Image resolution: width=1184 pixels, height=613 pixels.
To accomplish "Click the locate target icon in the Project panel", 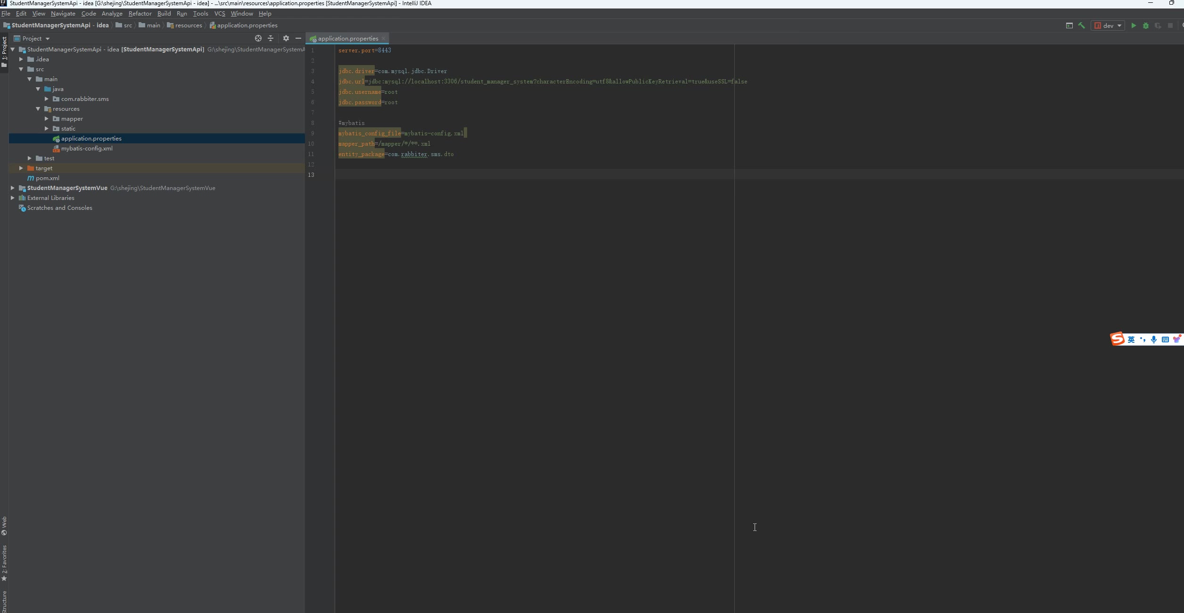I will (x=258, y=38).
